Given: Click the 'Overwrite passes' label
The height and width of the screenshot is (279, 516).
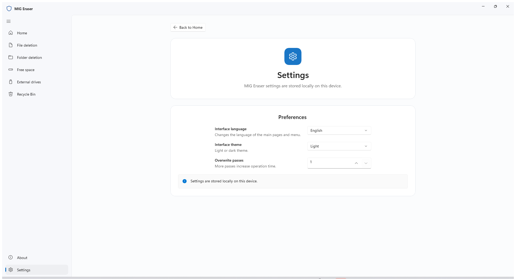Looking at the screenshot, I should pos(229,160).
